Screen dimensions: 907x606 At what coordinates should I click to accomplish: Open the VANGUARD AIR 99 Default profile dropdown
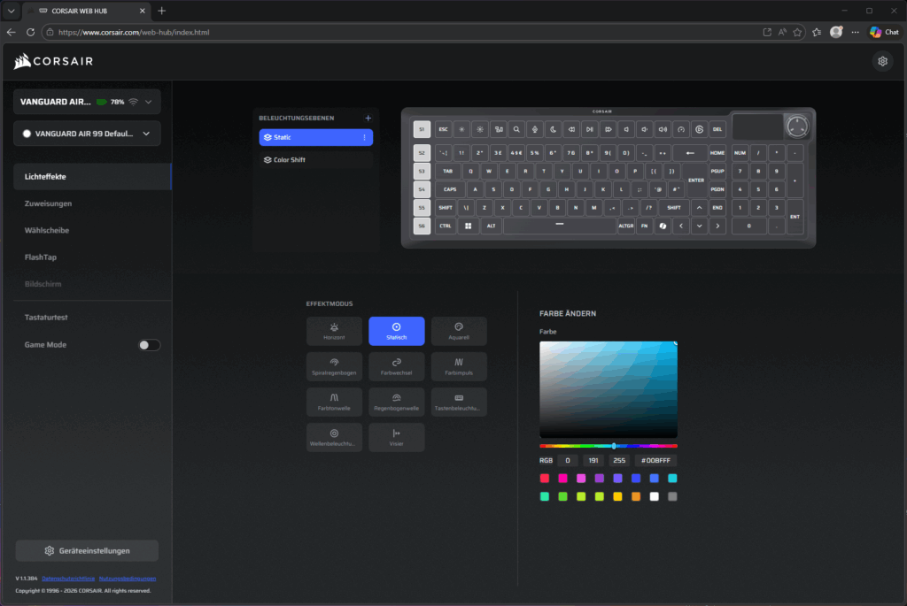145,134
